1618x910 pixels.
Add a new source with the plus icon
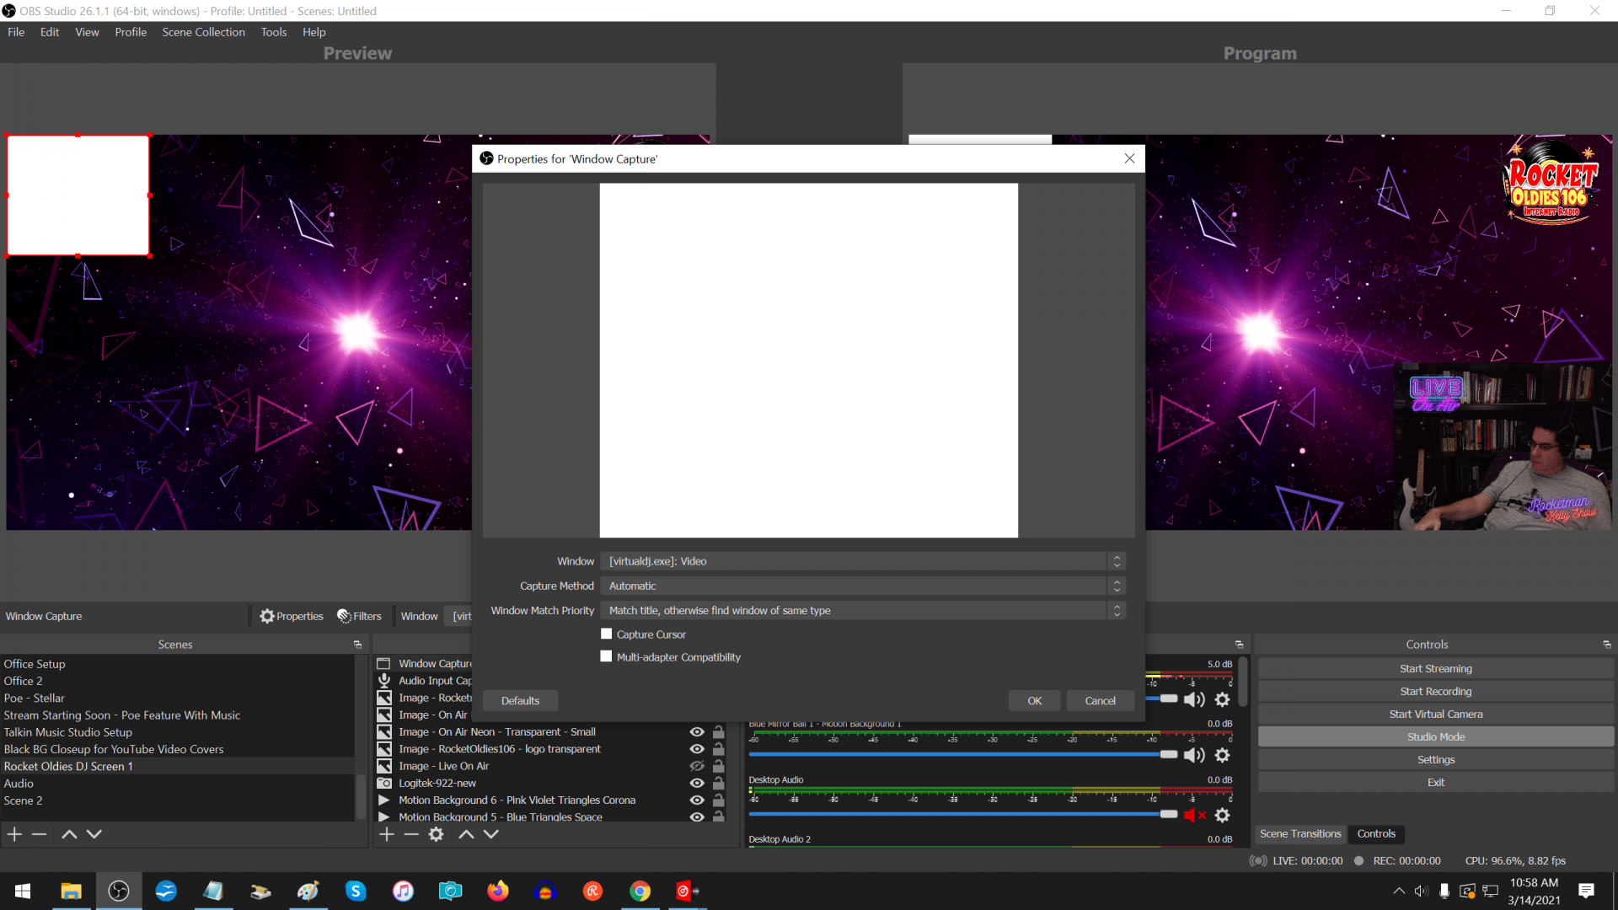click(x=385, y=833)
